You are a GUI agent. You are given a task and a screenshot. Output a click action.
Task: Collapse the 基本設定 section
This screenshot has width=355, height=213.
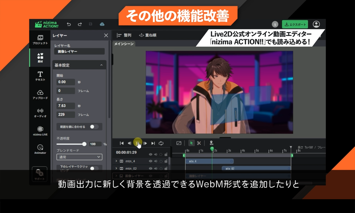[101, 65]
